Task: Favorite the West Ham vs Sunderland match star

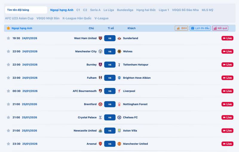Action: click(8, 38)
